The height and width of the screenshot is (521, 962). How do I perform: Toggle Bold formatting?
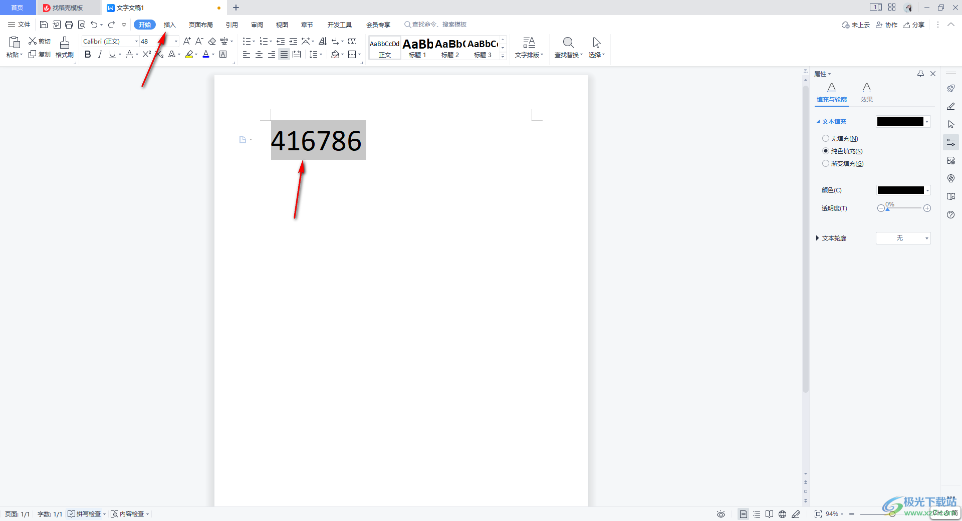pyautogui.click(x=88, y=54)
